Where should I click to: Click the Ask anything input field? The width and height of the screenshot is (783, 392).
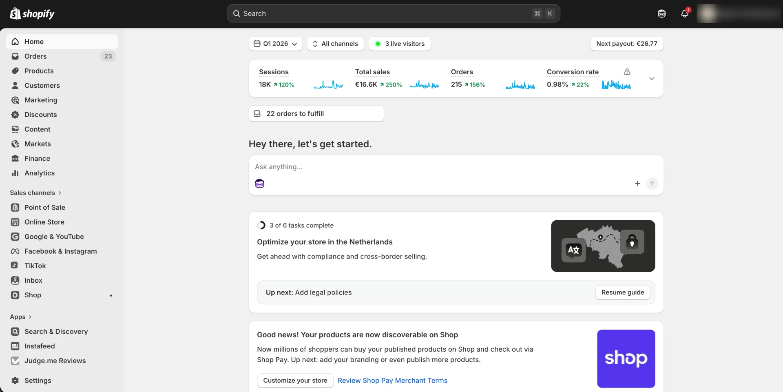(456, 167)
